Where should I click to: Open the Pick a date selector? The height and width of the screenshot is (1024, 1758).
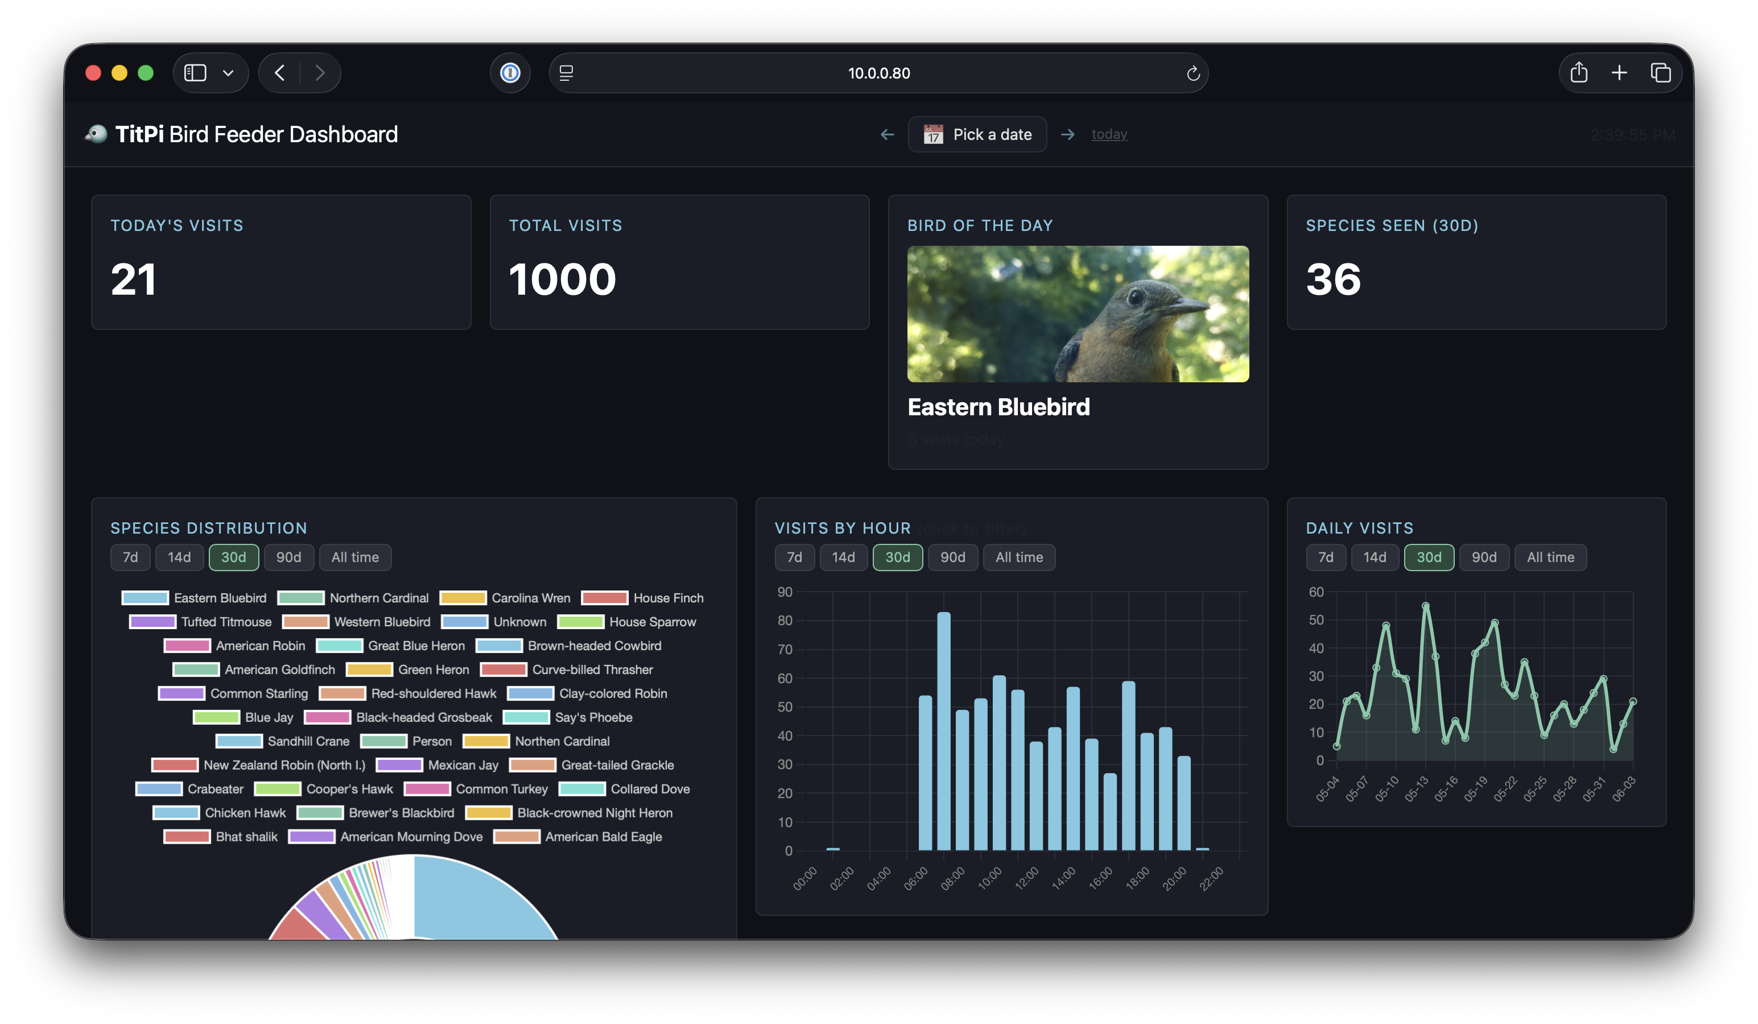point(977,134)
